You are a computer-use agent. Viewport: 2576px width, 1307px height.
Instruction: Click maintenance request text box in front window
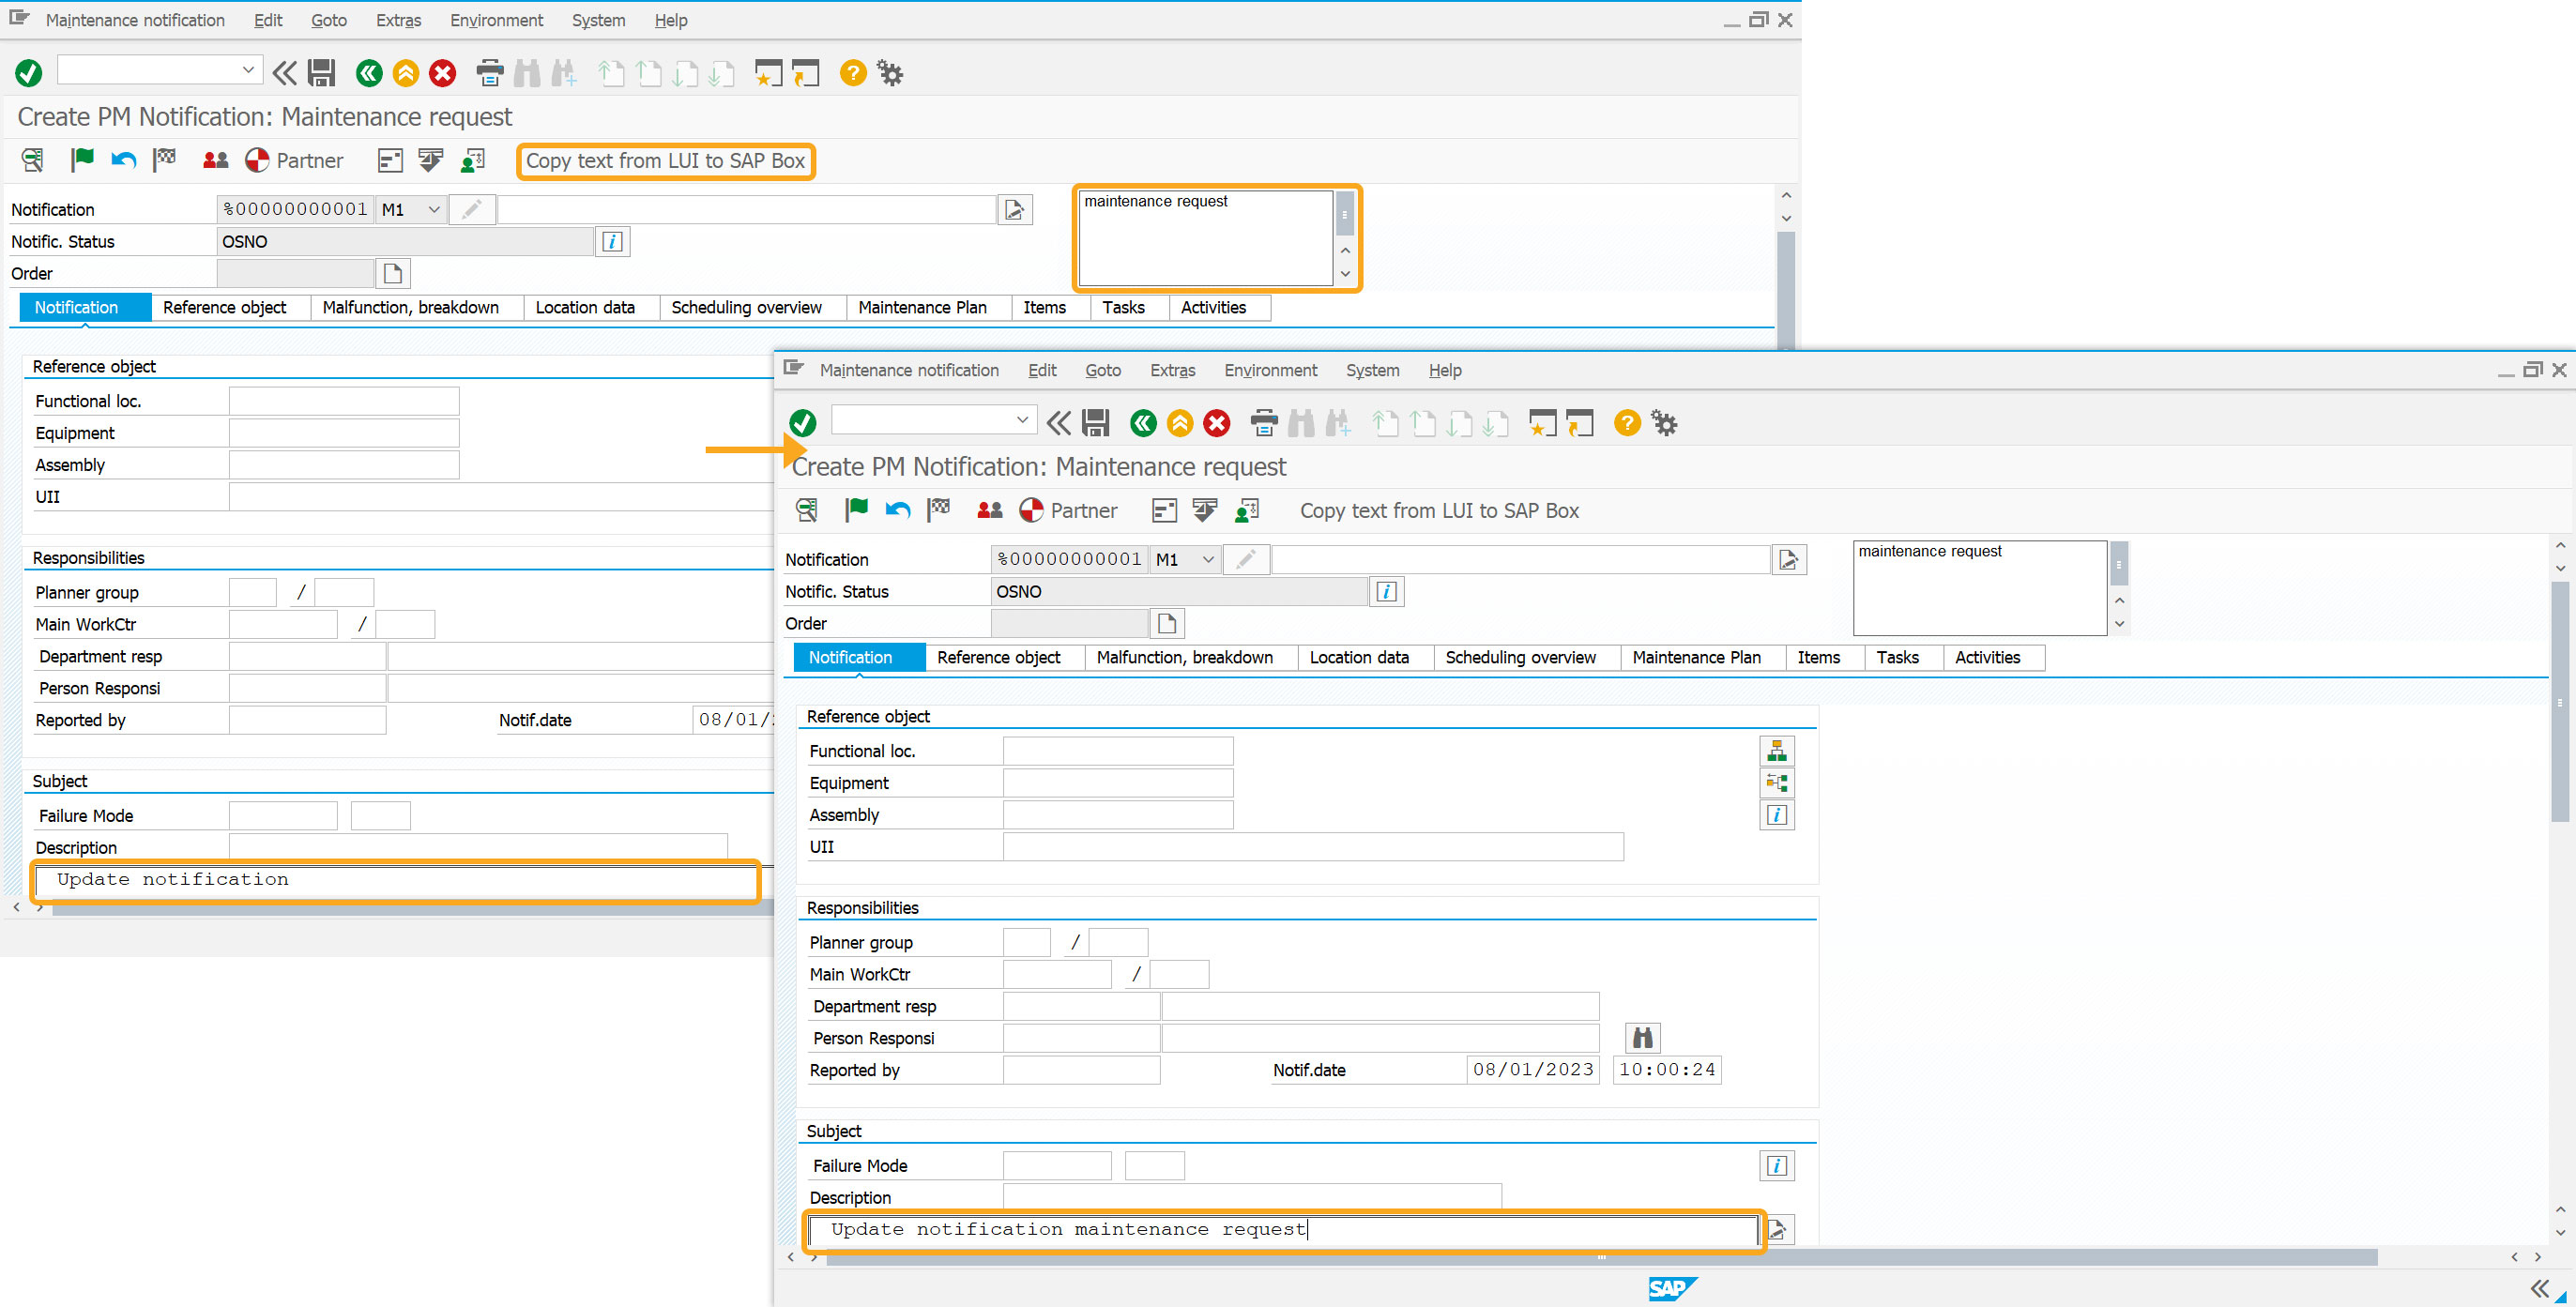point(1979,588)
